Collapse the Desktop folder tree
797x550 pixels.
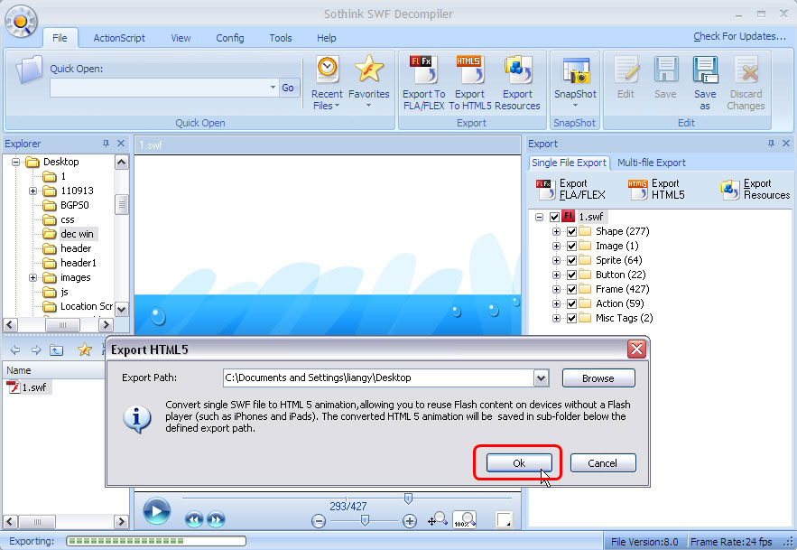click(x=15, y=163)
